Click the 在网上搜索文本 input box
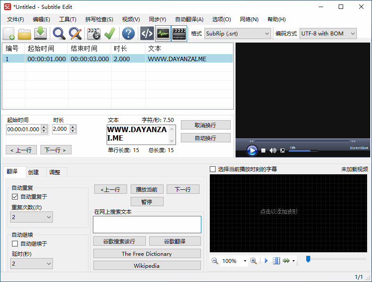This screenshot has width=372, height=282. (147, 224)
